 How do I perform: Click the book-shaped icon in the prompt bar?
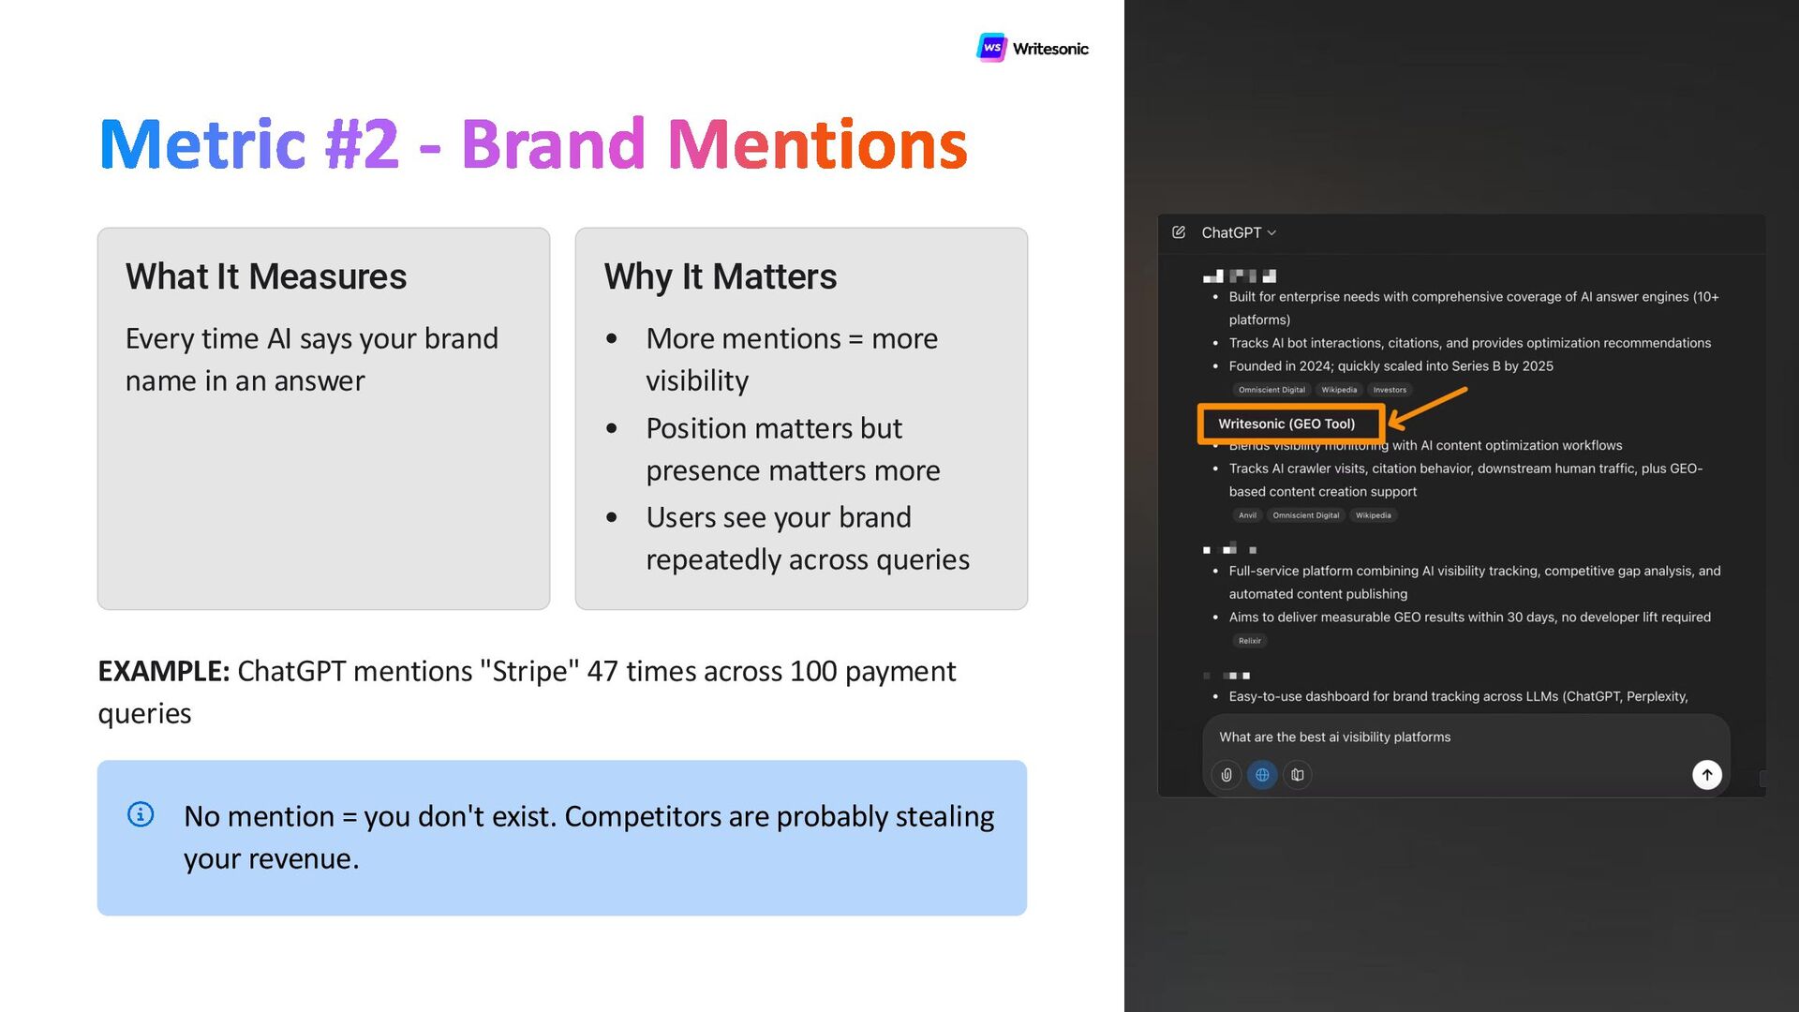pyautogui.click(x=1298, y=775)
